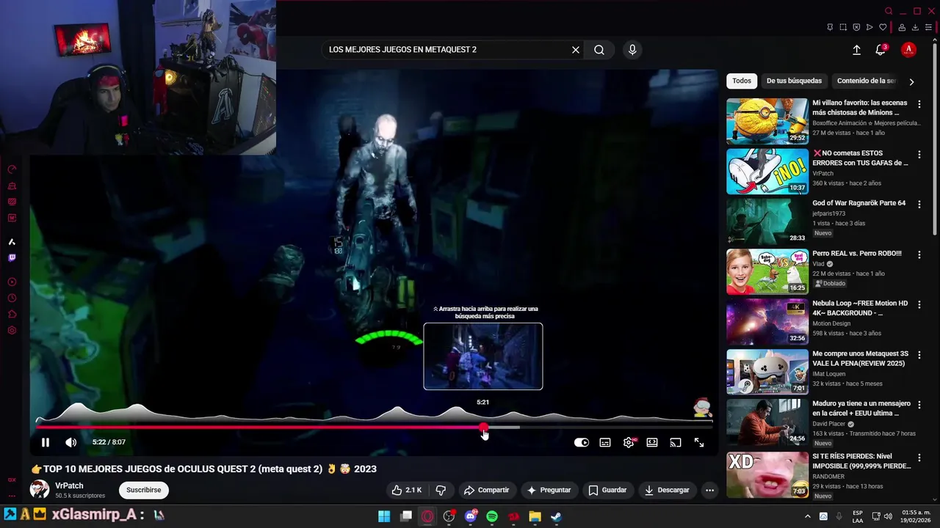This screenshot has width=940, height=528.
Task: Open options for "NO cometas ESTOS ERRORES" video
Action: pyautogui.click(x=919, y=155)
